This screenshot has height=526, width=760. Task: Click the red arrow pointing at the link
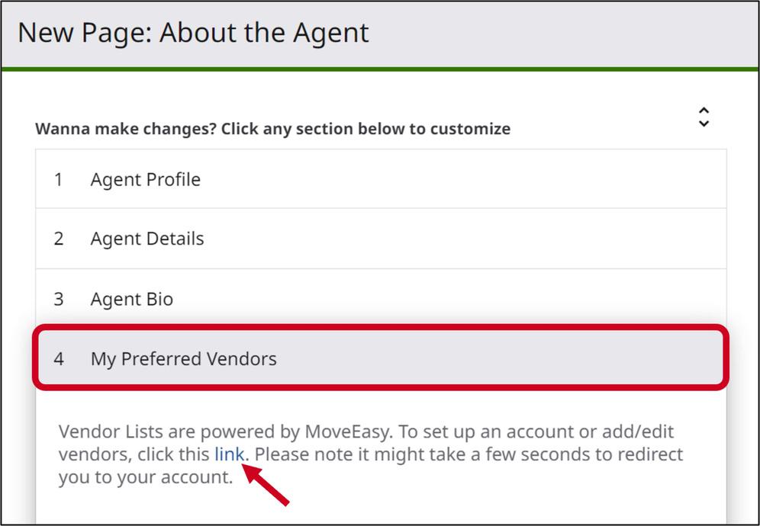pyautogui.click(x=267, y=486)
